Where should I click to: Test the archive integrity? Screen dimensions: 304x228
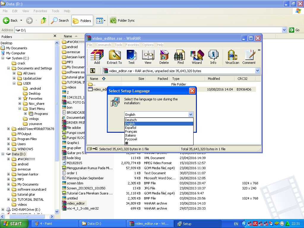coord(132,57)
